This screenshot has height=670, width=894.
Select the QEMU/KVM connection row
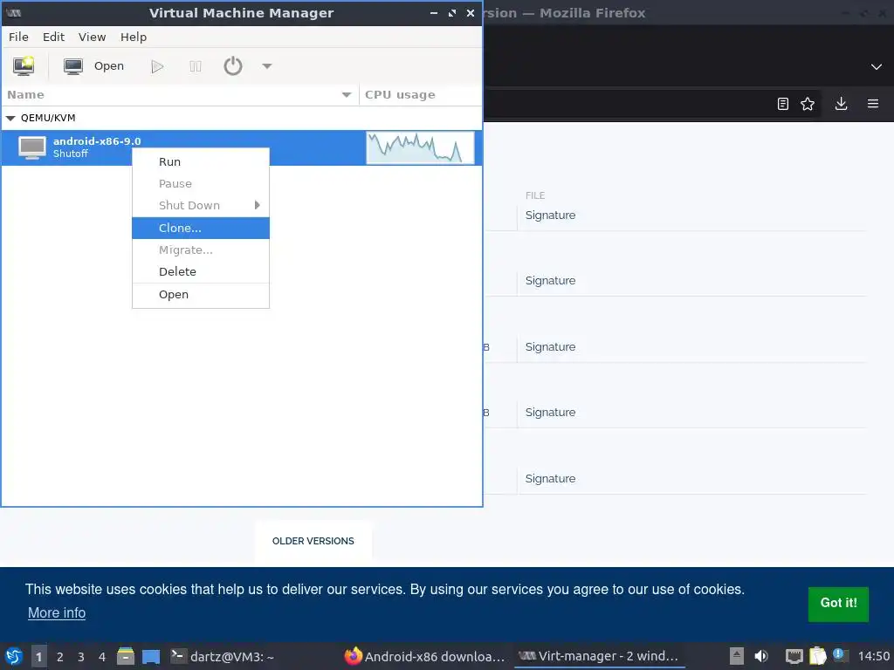[x=242, y=118]
